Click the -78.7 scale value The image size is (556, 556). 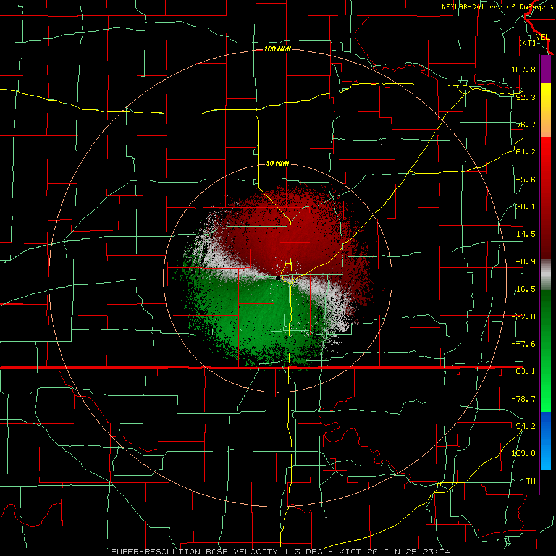[x=523, y=399]
